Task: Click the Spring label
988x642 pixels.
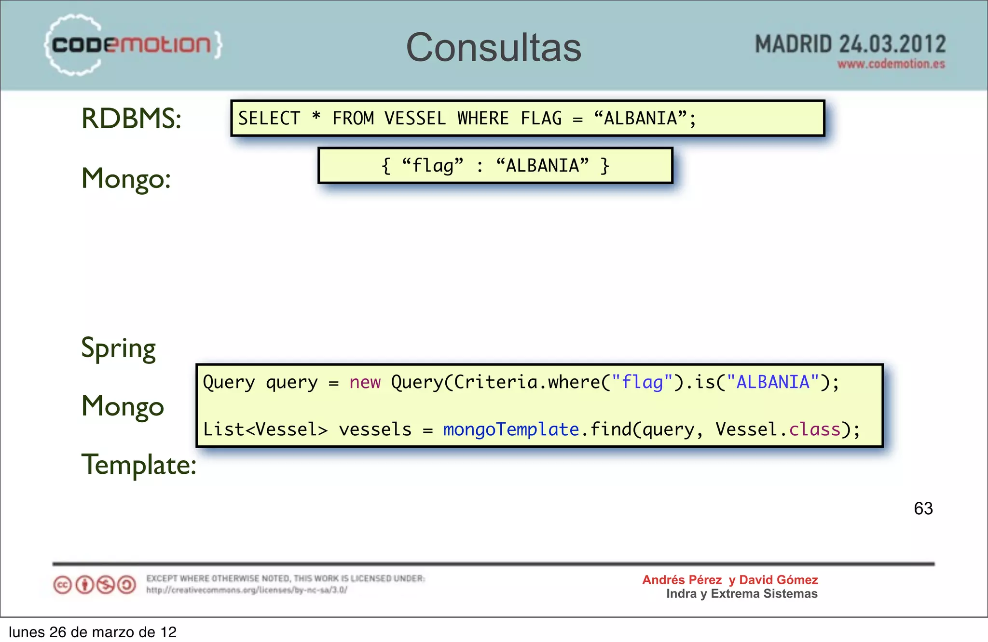Action: 118,348
